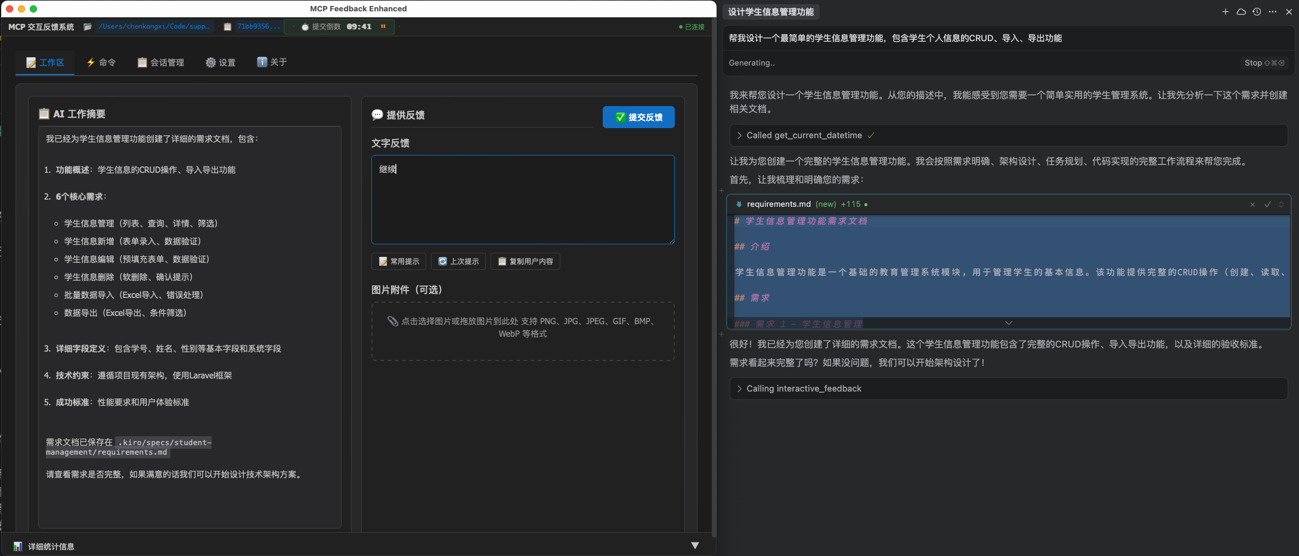Viewport: 1299px width, 556px height.
Task: Start a new conversation with the plus icon
Action: [1225, 11]
